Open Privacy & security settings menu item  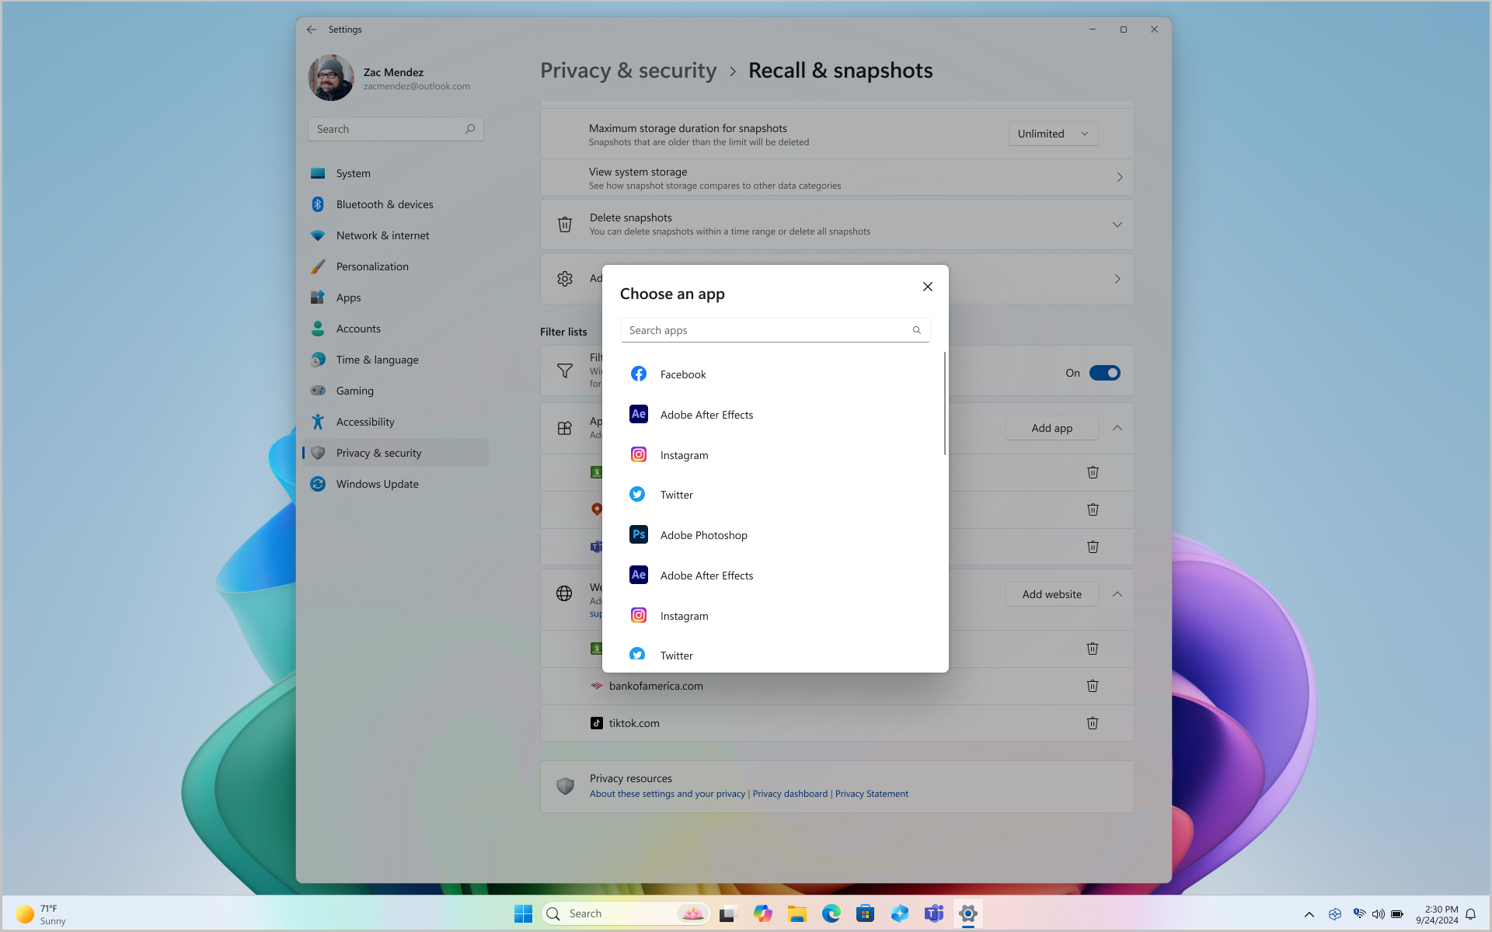(x=378, y=452)
